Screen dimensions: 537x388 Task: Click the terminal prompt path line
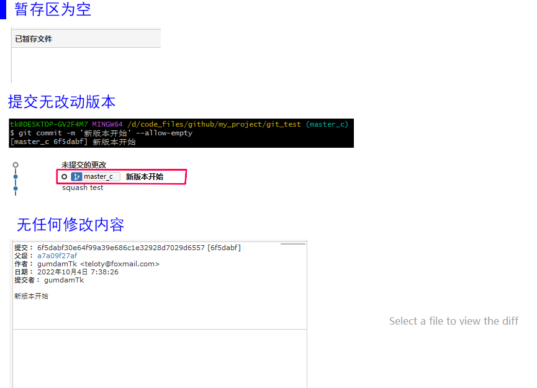click(x=179, y=124)
